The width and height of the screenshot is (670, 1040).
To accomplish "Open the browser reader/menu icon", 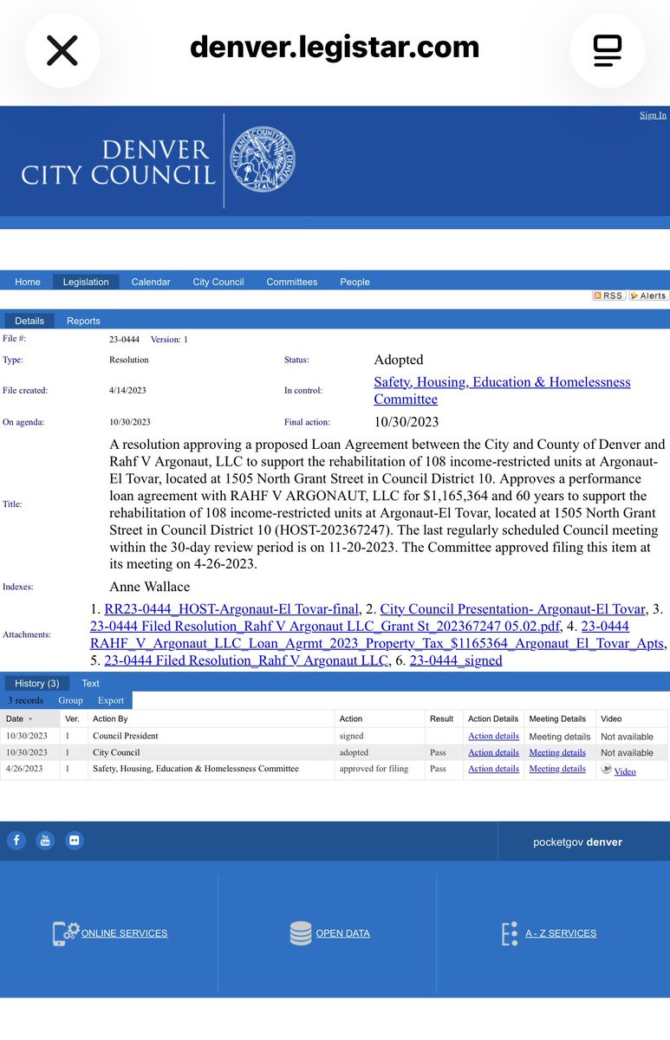I will 607,50.
